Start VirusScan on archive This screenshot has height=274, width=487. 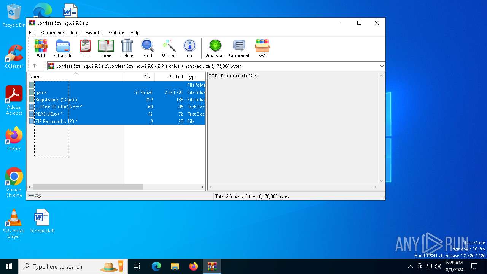coord(215,48)
